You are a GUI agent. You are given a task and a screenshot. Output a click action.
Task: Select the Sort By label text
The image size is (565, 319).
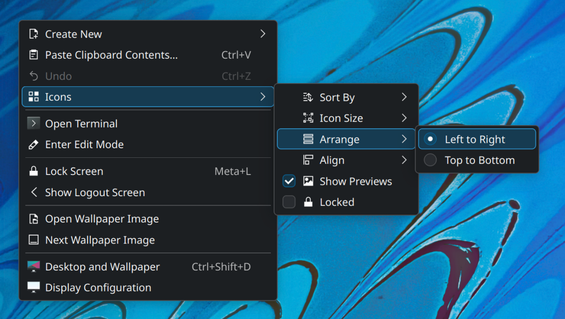337,97
